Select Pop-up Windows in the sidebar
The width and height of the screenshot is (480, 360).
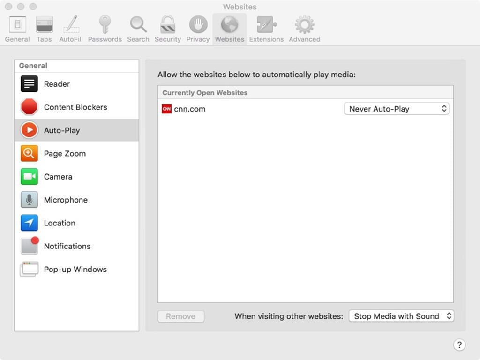tap(76, 270)
